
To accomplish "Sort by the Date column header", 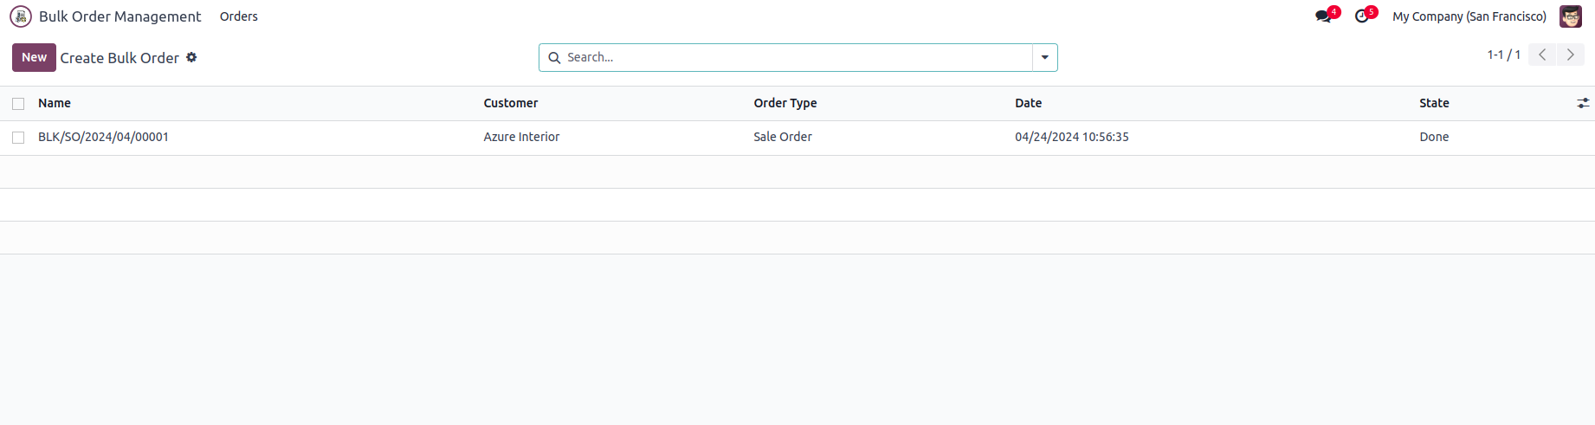I will coord(1028,103).
